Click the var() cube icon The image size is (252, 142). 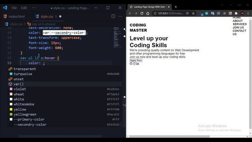(x=11, y=84)
